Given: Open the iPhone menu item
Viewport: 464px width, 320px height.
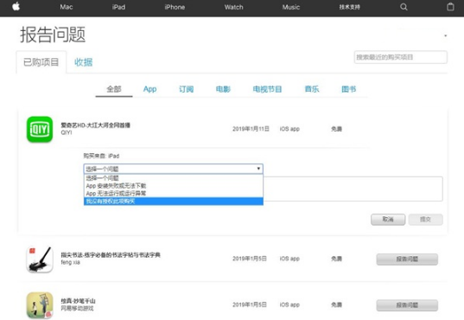Looking at the screenshot, I should (x=175, y=7).
